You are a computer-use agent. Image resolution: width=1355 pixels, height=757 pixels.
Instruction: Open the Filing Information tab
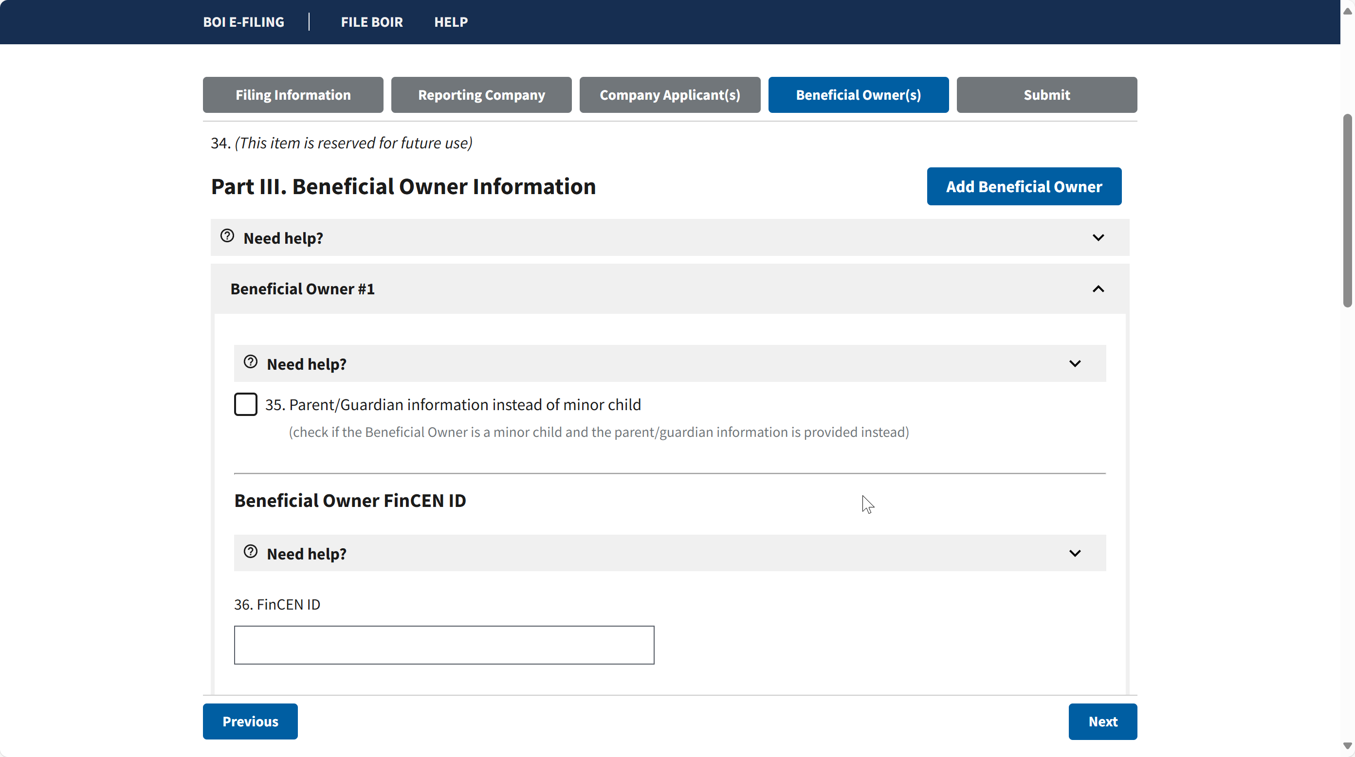293,95
